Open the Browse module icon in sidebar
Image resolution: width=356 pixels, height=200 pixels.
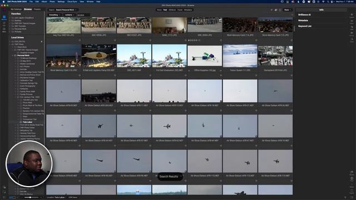pyautogui.click(x=4, y=18)
